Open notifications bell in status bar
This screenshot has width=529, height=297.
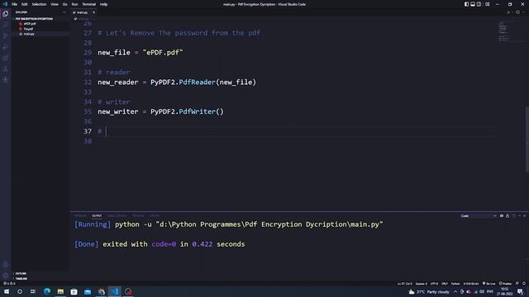click(524, 284)
